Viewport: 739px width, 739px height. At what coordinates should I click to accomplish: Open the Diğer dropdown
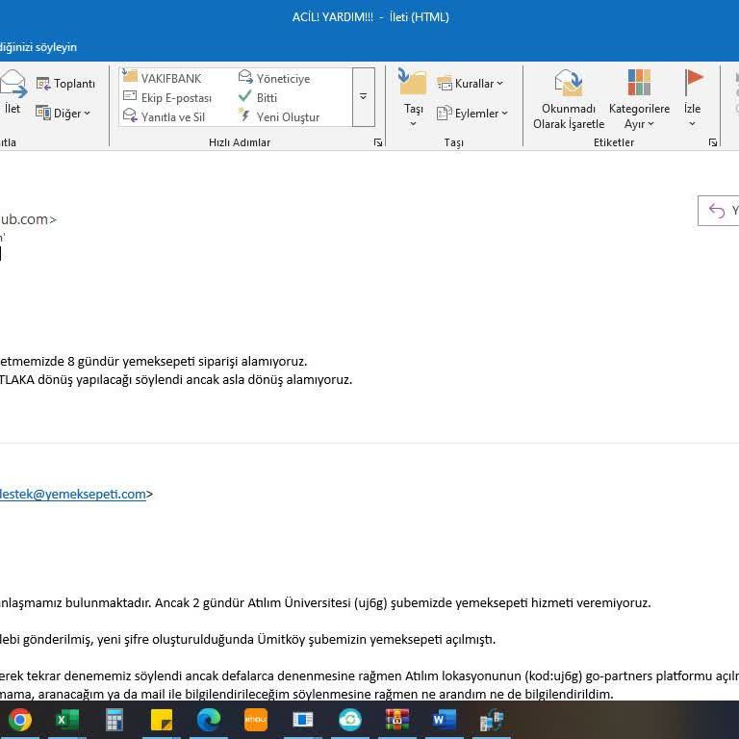63,114
